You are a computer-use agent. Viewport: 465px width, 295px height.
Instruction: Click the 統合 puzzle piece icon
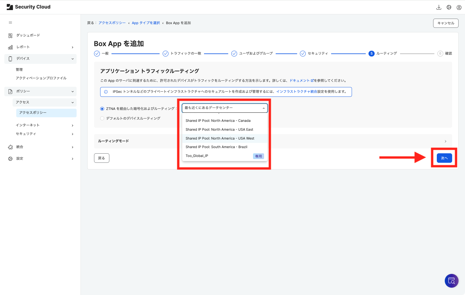click(10, 147)
